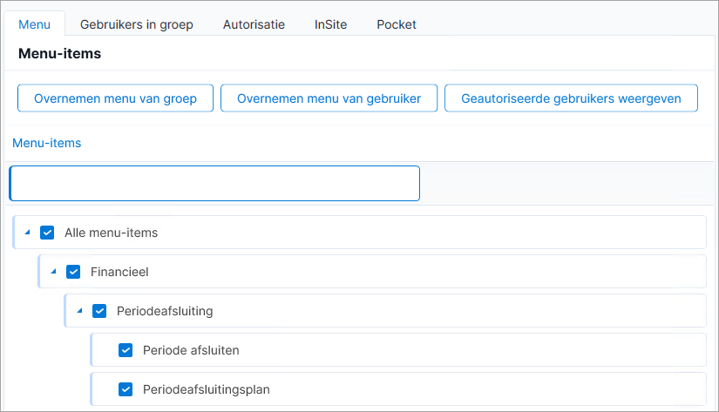Click Overnemen menu van groep button
The height and width of the screenshot is (412, 719).
tap(116, 98)
